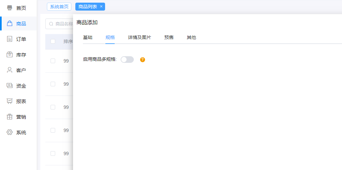Click the Home store icon in sidebar
Viewport: 342px width, 170px height.
(x=10, y=8)
